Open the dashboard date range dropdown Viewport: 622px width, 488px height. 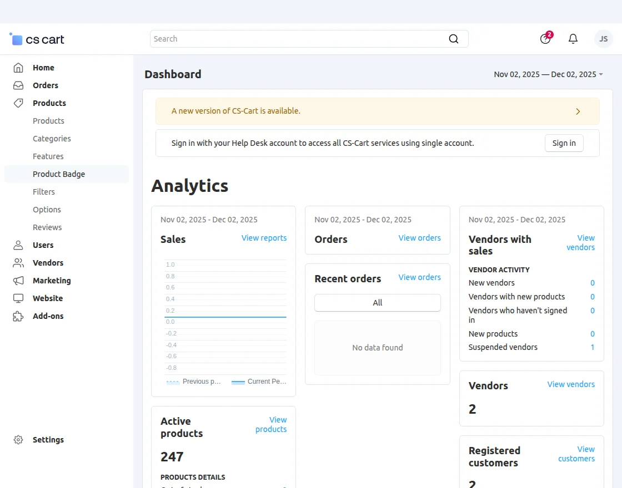[548, 74]
